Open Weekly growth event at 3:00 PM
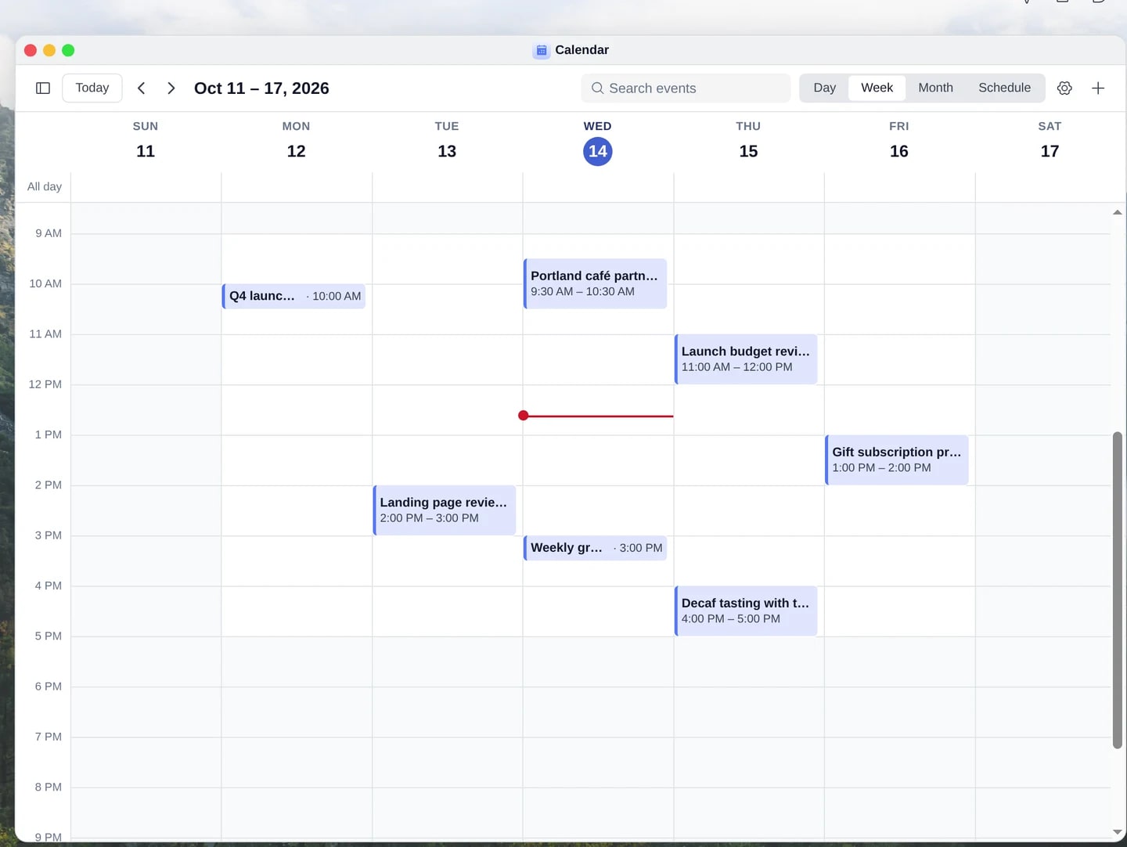Image resolution: width=1127 pixels, height=847 pixels. tap(595, 548)
